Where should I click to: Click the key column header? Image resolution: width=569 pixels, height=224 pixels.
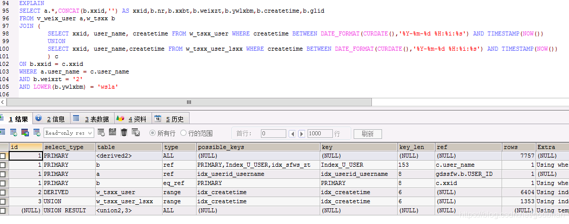click(x=359, y=147)
